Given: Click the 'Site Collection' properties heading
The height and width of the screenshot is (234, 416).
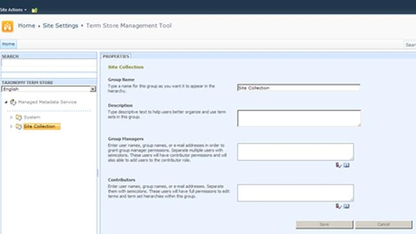Looking at the screenshot, I should tap(125, 67).
